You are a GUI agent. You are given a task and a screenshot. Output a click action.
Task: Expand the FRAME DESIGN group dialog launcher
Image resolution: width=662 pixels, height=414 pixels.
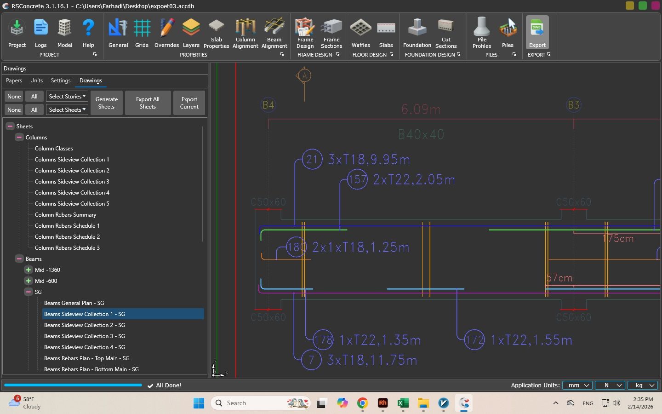tap(337, 54)
